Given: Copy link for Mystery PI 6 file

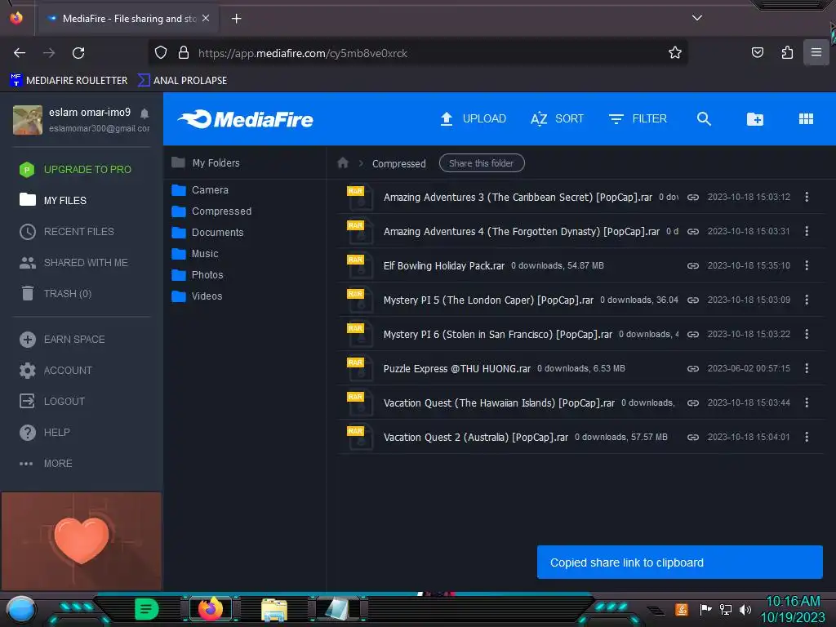Looking at the screenshot, I should click(692, 334).
